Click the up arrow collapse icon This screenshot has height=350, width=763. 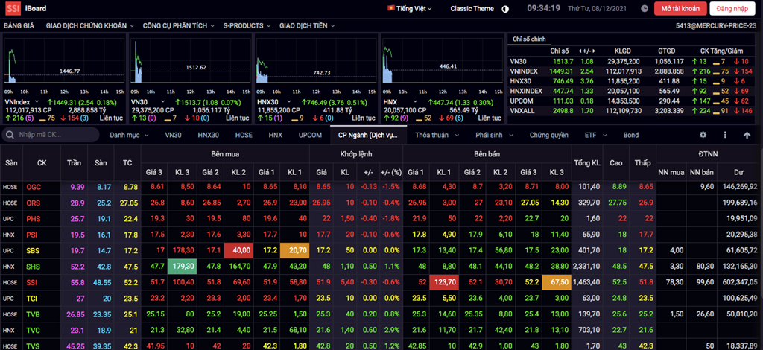[747, 135]
